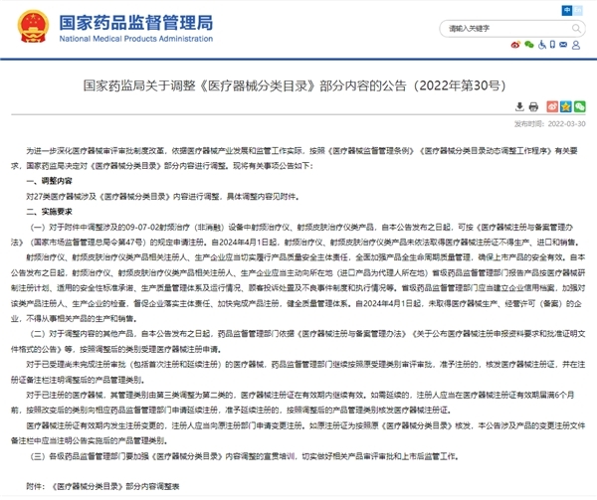
Task: Open the user account icon
Action: coord(576,45)
